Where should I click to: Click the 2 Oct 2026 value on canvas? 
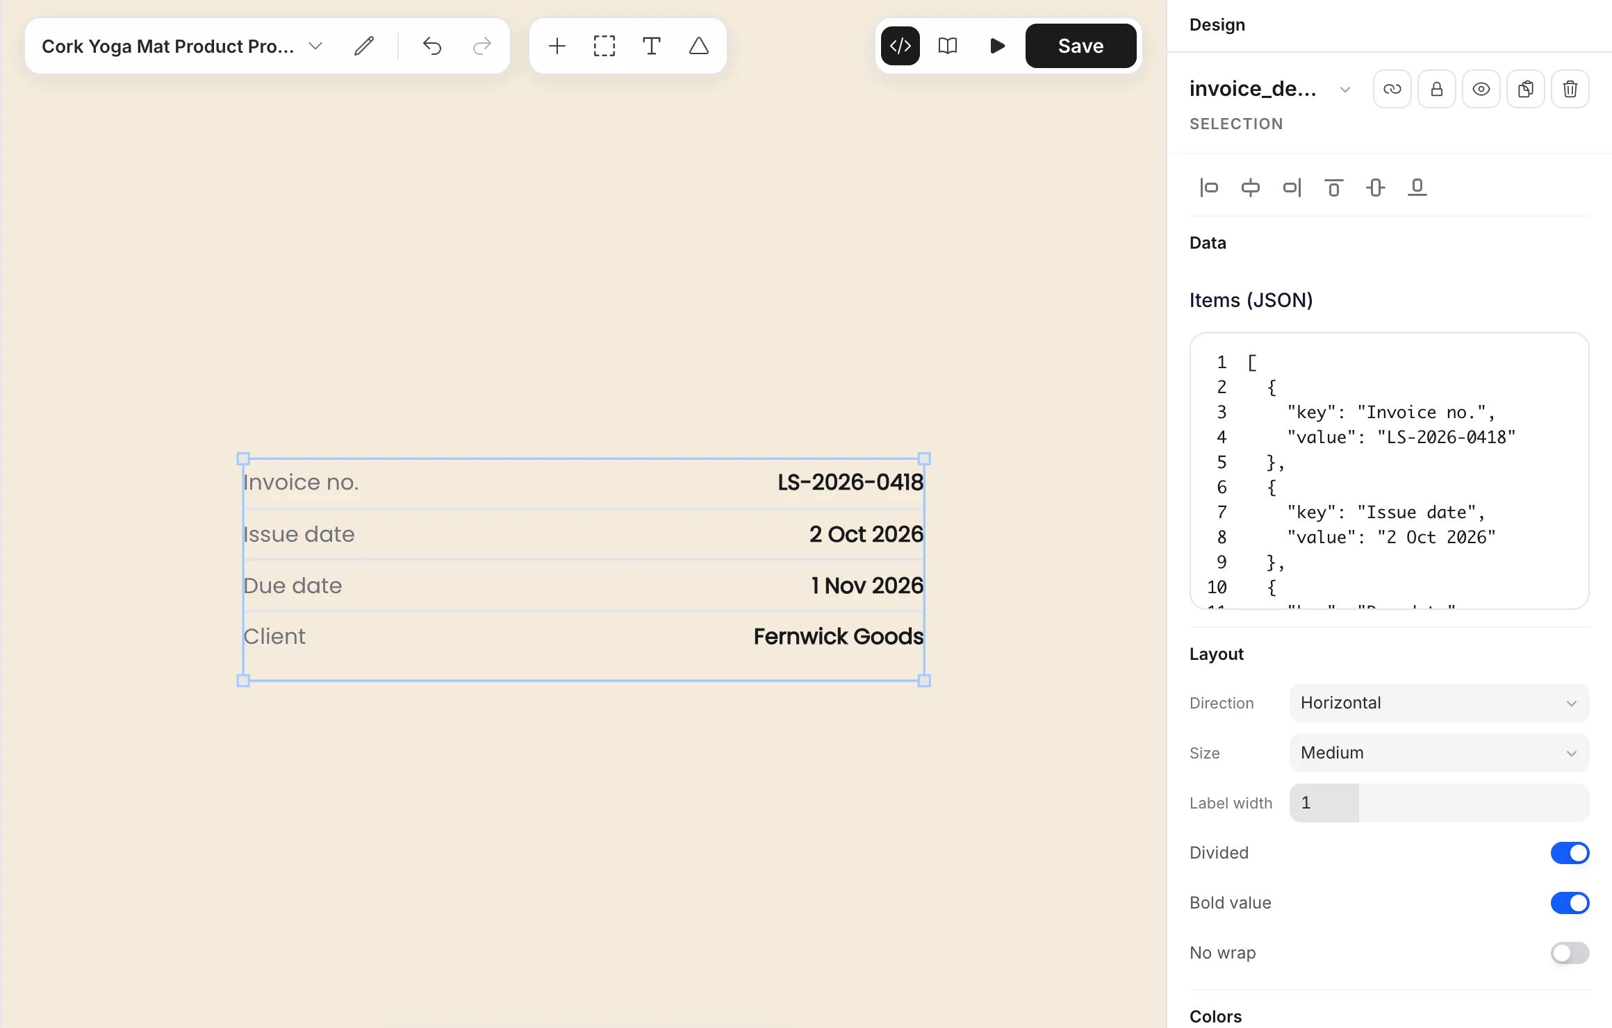click(866, 534)
